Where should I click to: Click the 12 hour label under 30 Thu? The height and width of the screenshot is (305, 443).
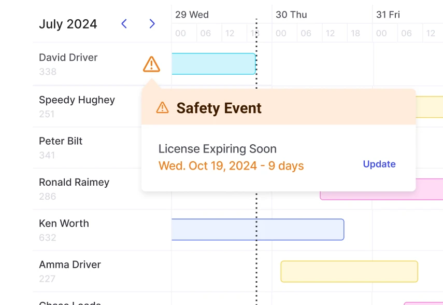pos(330,33)
